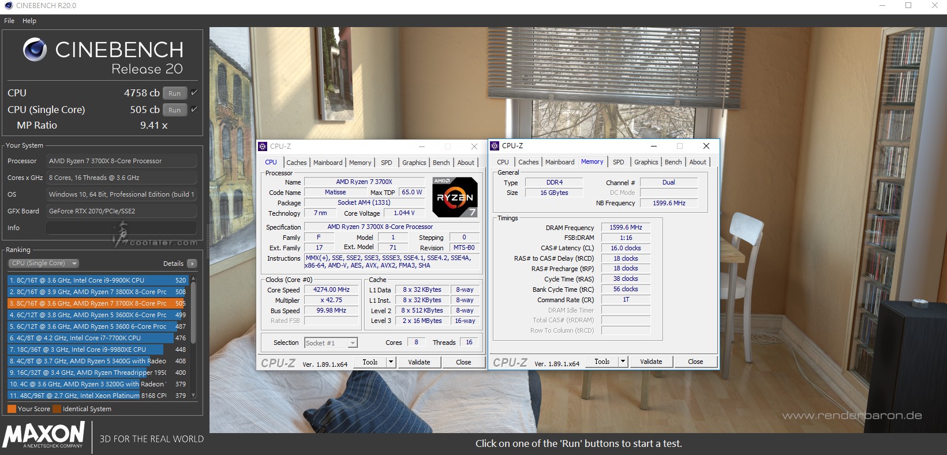Click the Your Score orange swatch

point(12,409)
